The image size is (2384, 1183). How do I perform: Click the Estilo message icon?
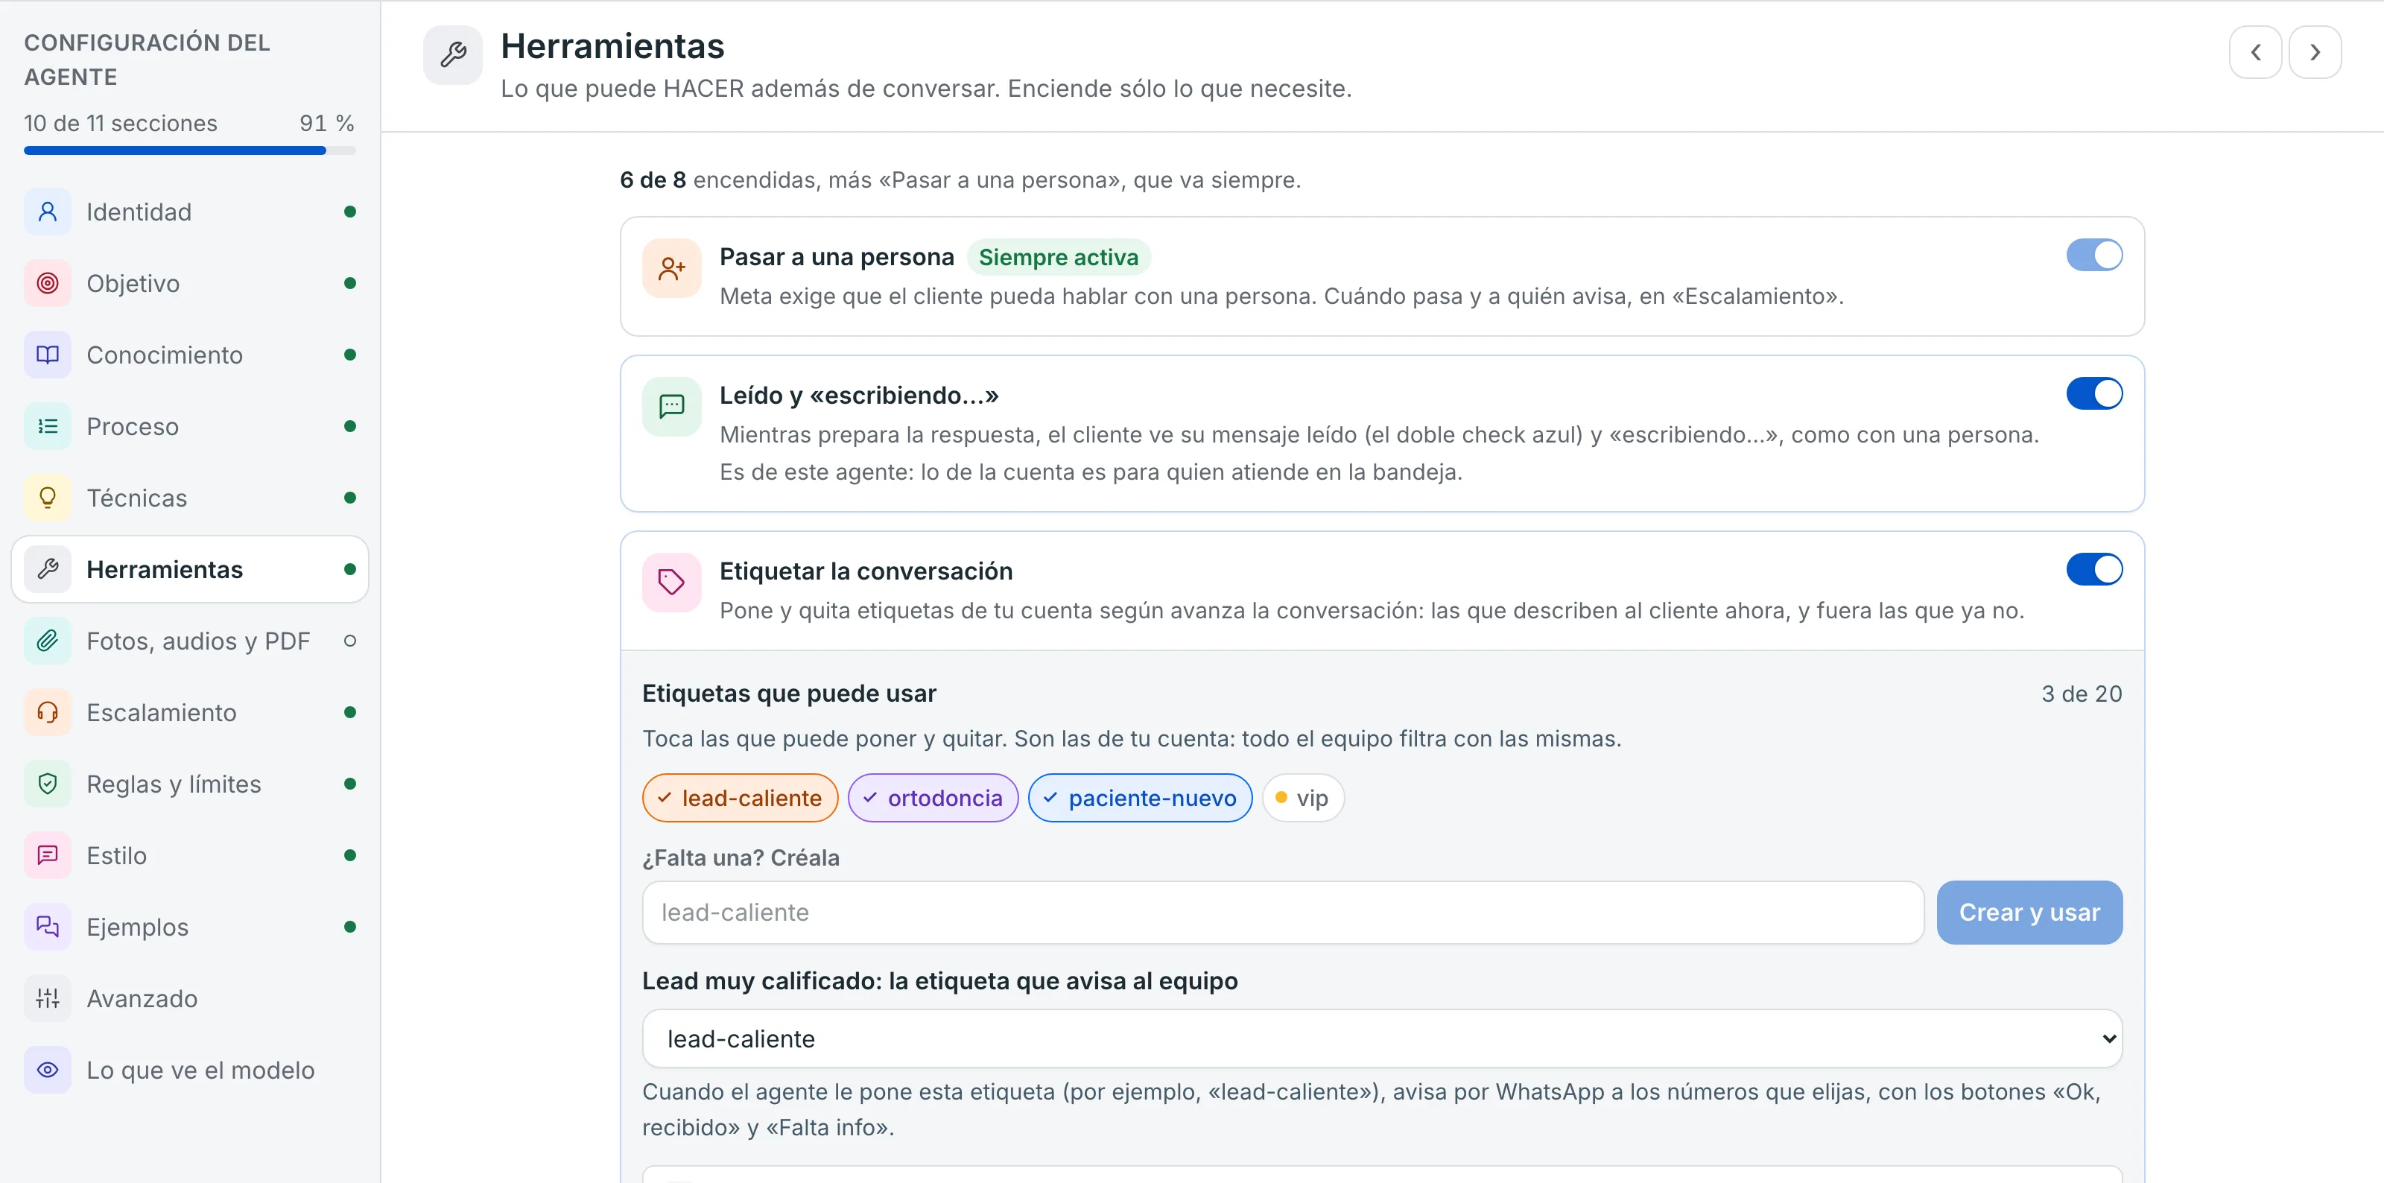pyautogui.click(x=47, y=855)
